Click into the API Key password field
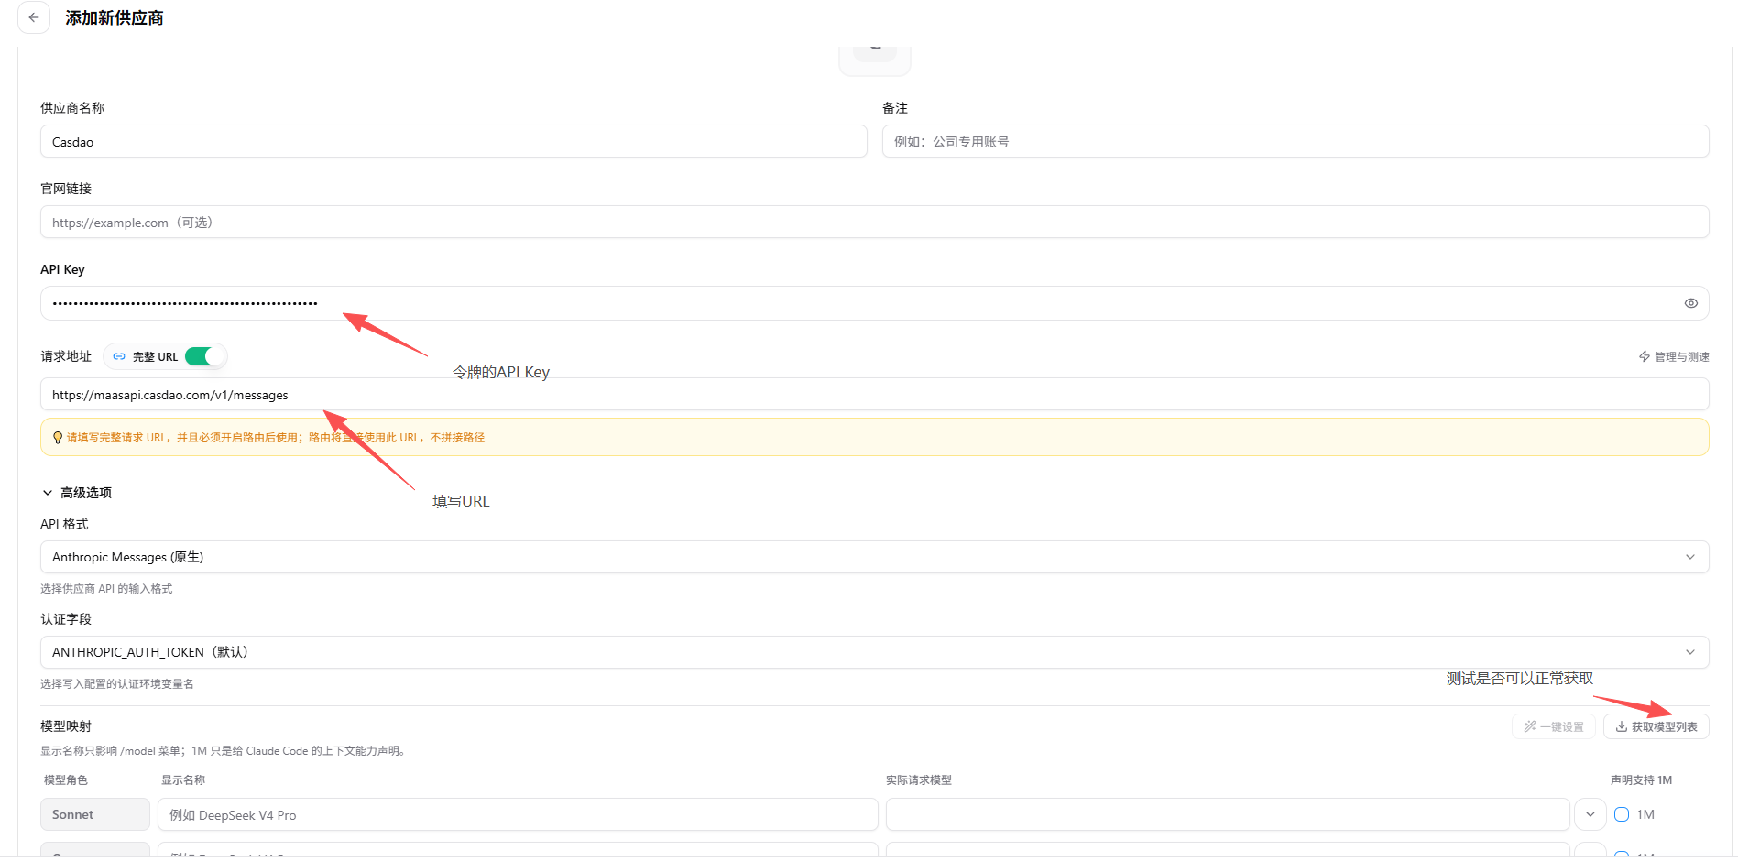Image resolution: width=1738 pixels, height=861 pixels. pyautogui.click(x=874, y=303)
